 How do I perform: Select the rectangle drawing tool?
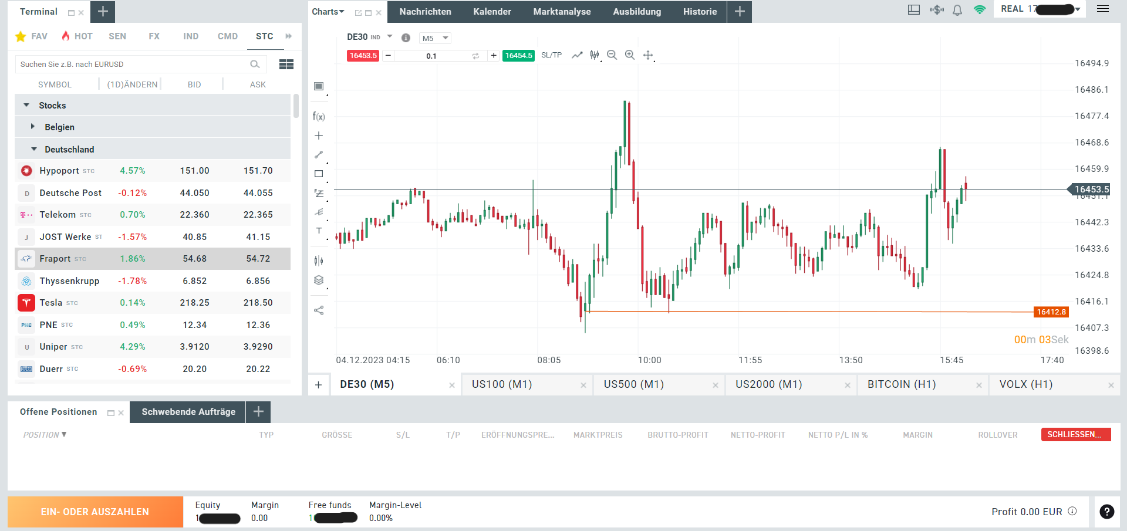pos(319,174)
